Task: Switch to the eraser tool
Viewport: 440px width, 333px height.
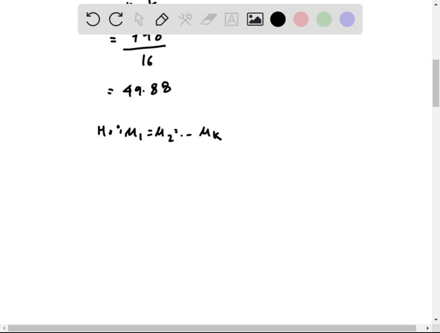Action: pos(208,19)
